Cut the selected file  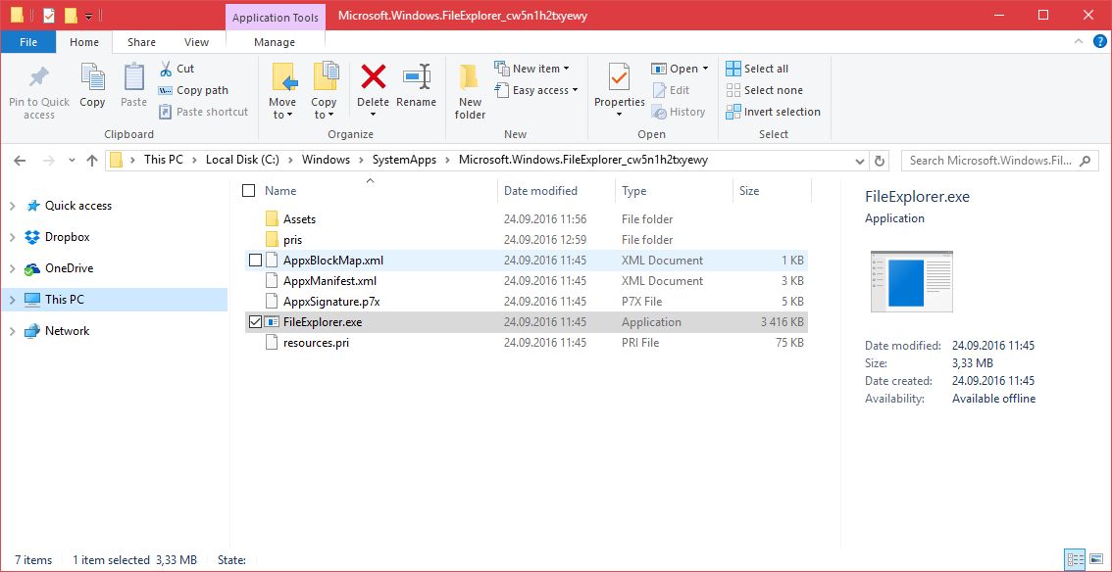pyautogui.click(x=177, y=69)
